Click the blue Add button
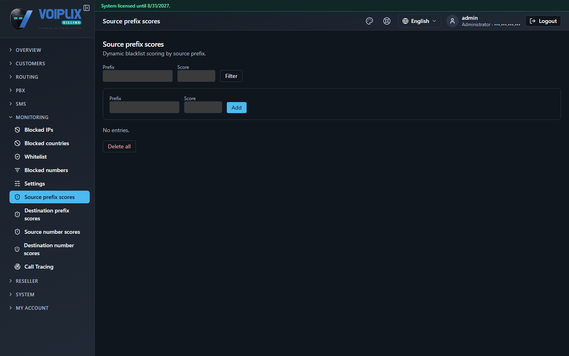Viewport: 569px width, 356px height. (x=237, y=108)
